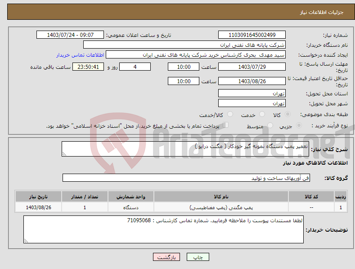Screen dimensions: 355x269
Task: Click the بازگشت (back) button
Action: tap(166, 257)
